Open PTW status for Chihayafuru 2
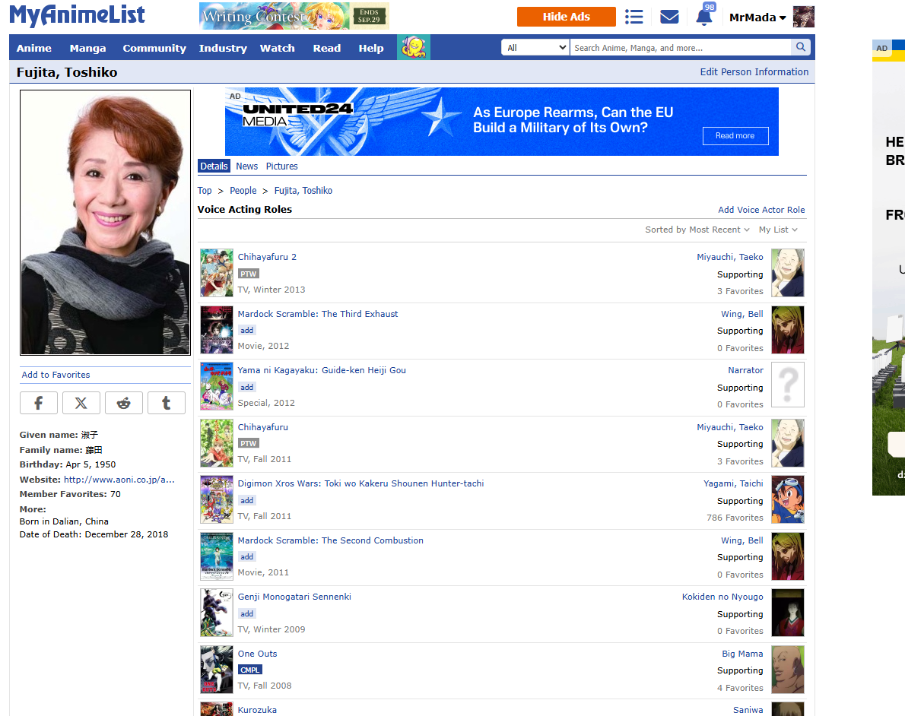Screen dimensions: 905x716 [249, 274]
